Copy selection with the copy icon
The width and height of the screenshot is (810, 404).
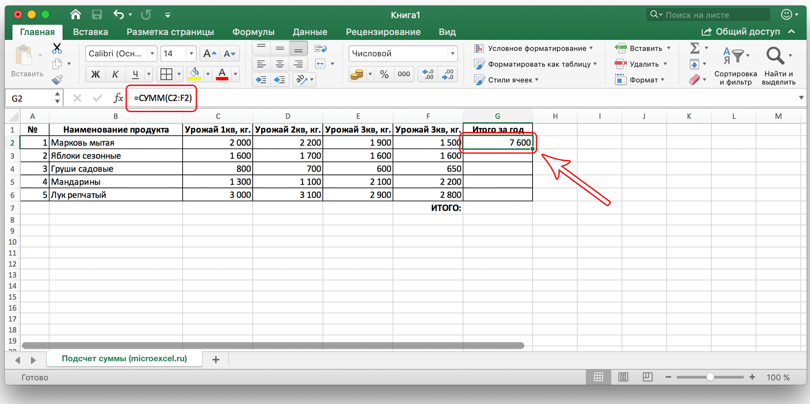58,64
